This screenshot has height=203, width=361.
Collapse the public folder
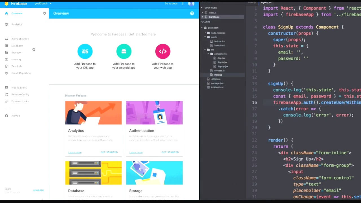205,37
